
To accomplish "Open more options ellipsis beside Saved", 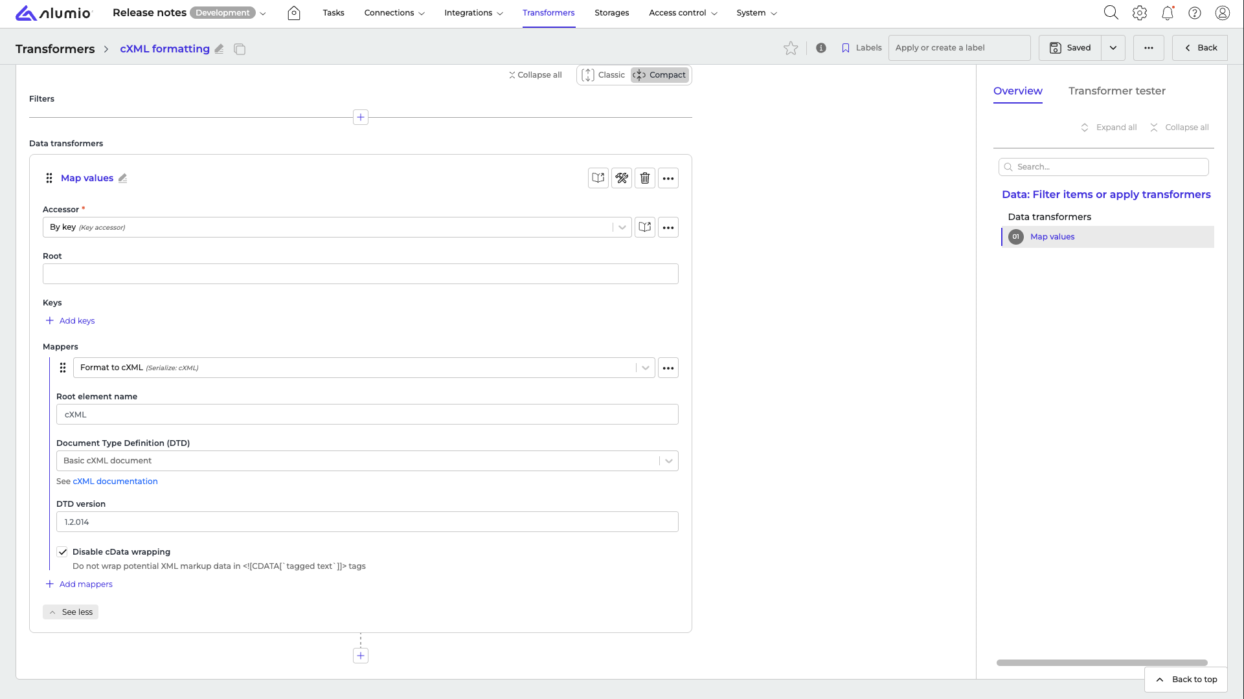I will [x=1149, y=48].
